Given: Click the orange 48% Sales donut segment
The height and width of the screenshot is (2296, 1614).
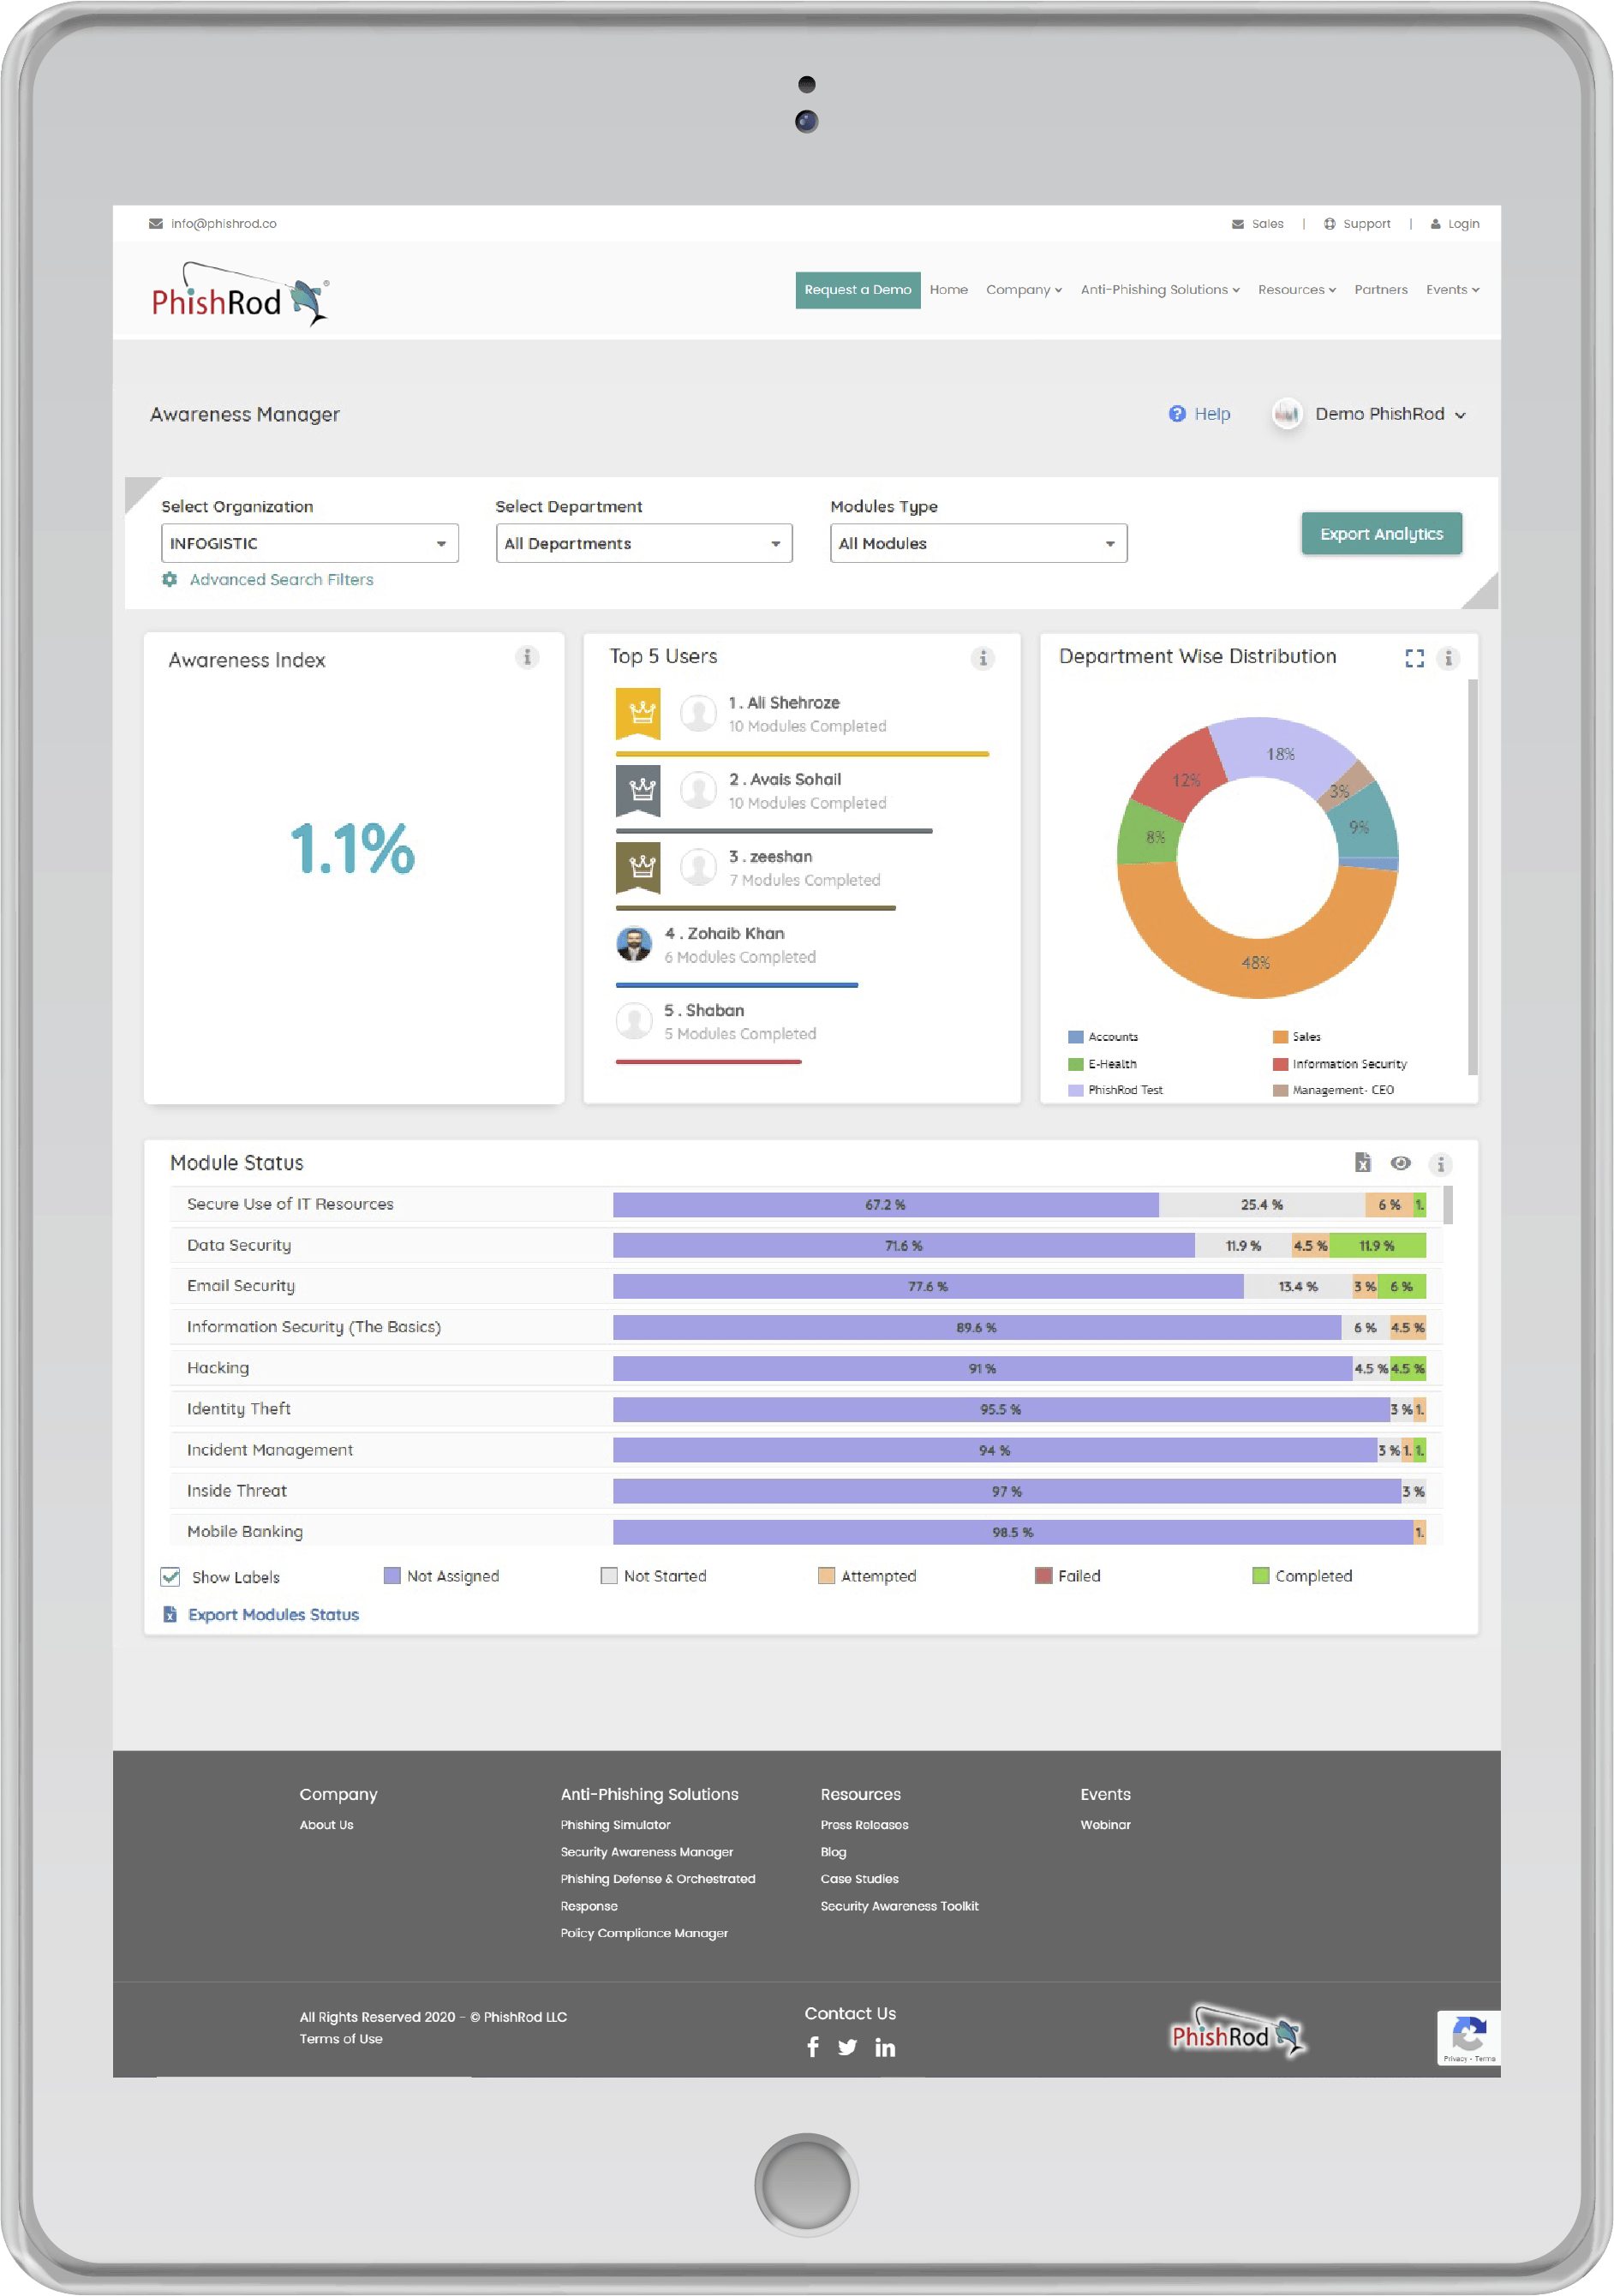Looking at the screenshot, I should [1255, 963].
